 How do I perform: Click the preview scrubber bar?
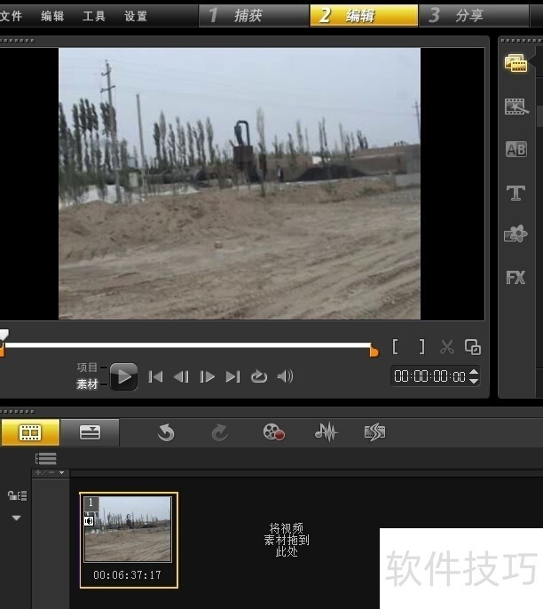coord(188,344)
